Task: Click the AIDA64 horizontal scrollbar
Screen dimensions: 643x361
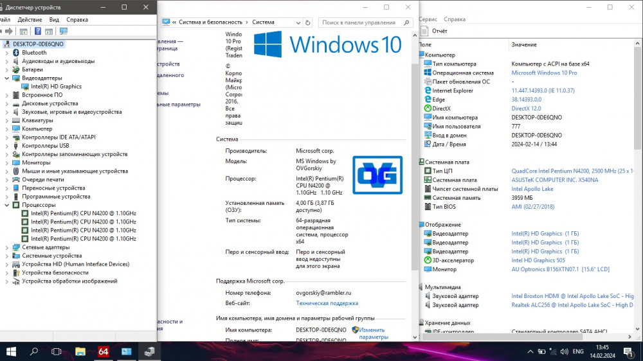Action: [x=501, y=337]
